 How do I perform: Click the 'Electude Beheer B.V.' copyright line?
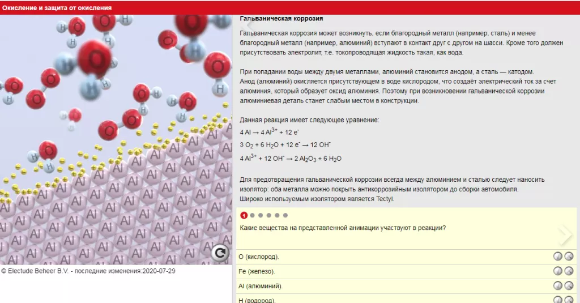pyautogui.click(x=88, y=271)
